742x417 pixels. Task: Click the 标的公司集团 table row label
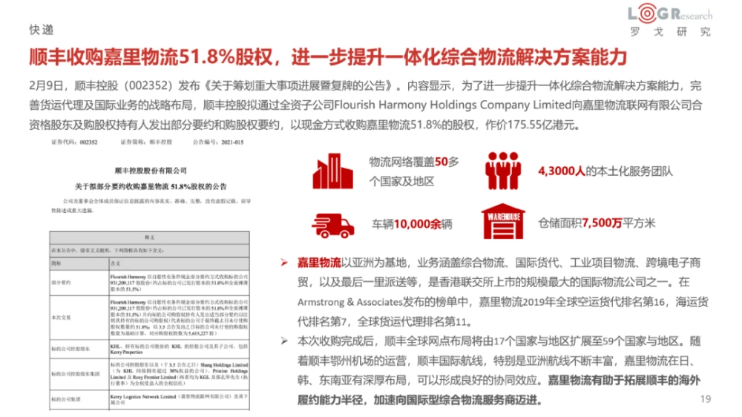coord(65,399)
